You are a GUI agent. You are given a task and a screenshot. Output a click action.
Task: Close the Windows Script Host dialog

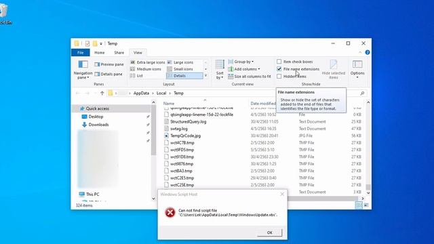pyautogui.click(x=282, y=195)
